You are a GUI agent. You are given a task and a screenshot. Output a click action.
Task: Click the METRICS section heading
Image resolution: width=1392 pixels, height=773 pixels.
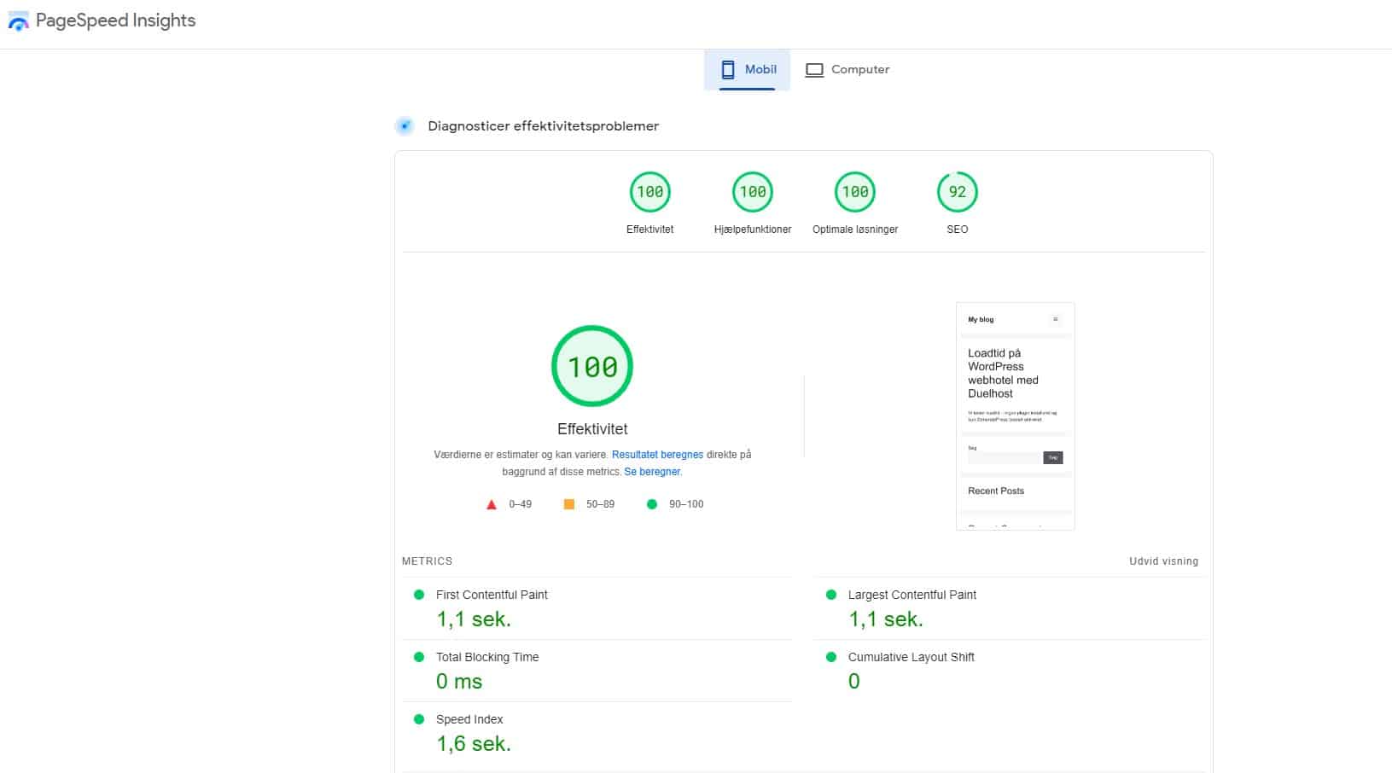pos(428,561)
